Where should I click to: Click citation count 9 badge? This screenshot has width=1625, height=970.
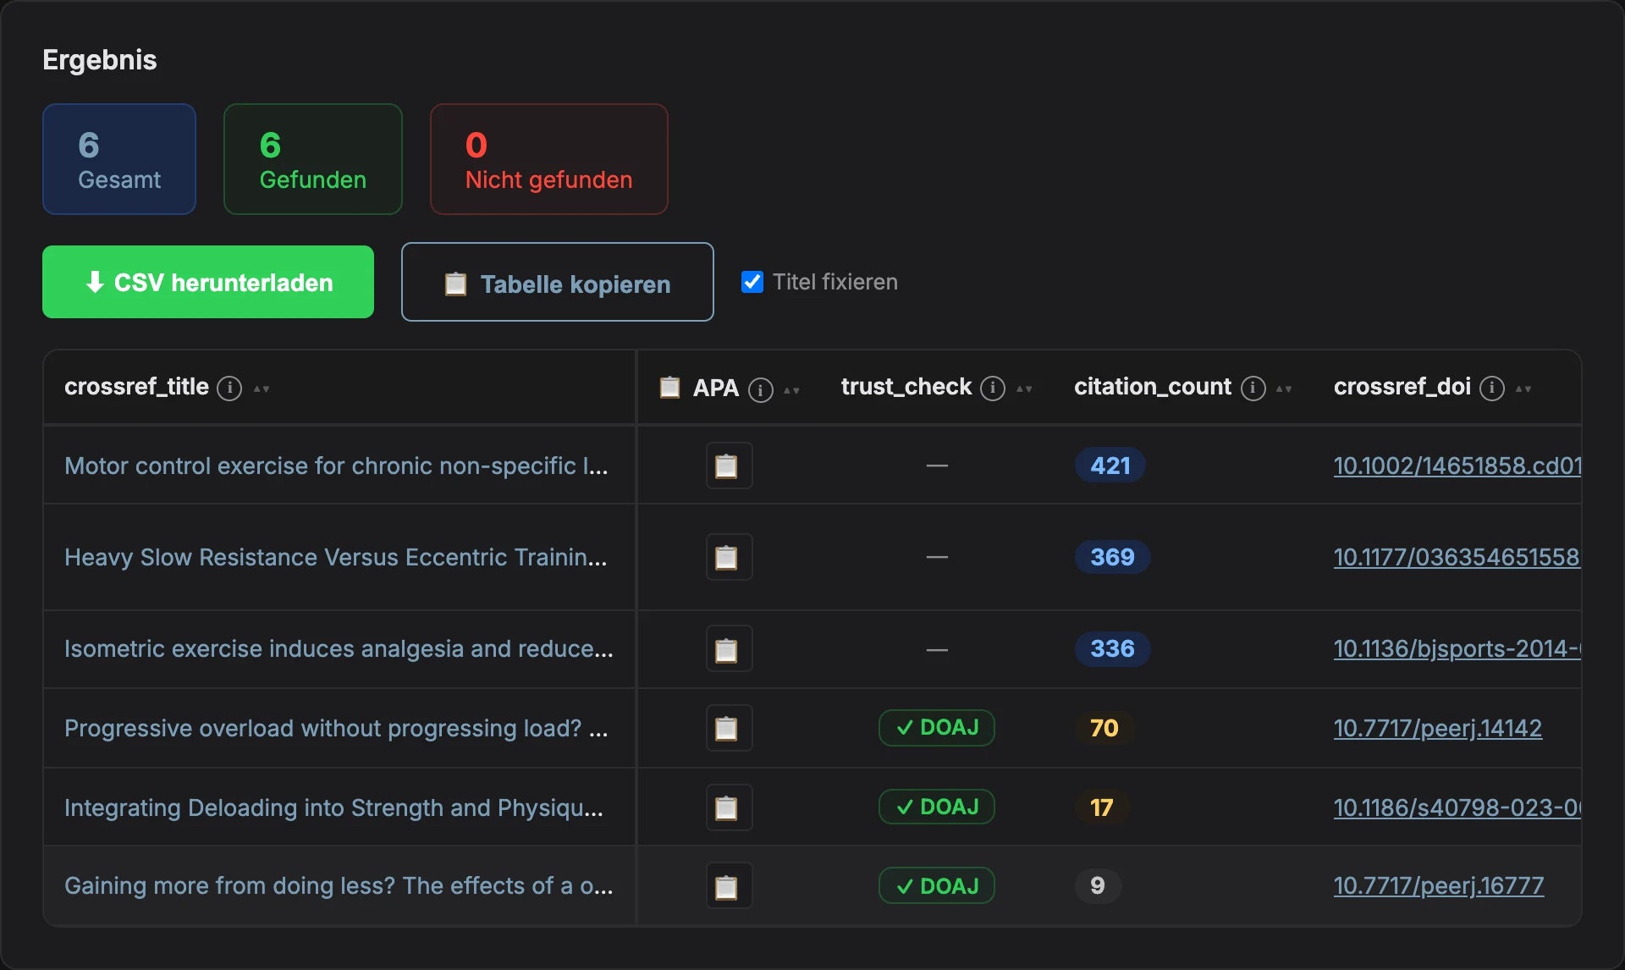pos(1098,885)
